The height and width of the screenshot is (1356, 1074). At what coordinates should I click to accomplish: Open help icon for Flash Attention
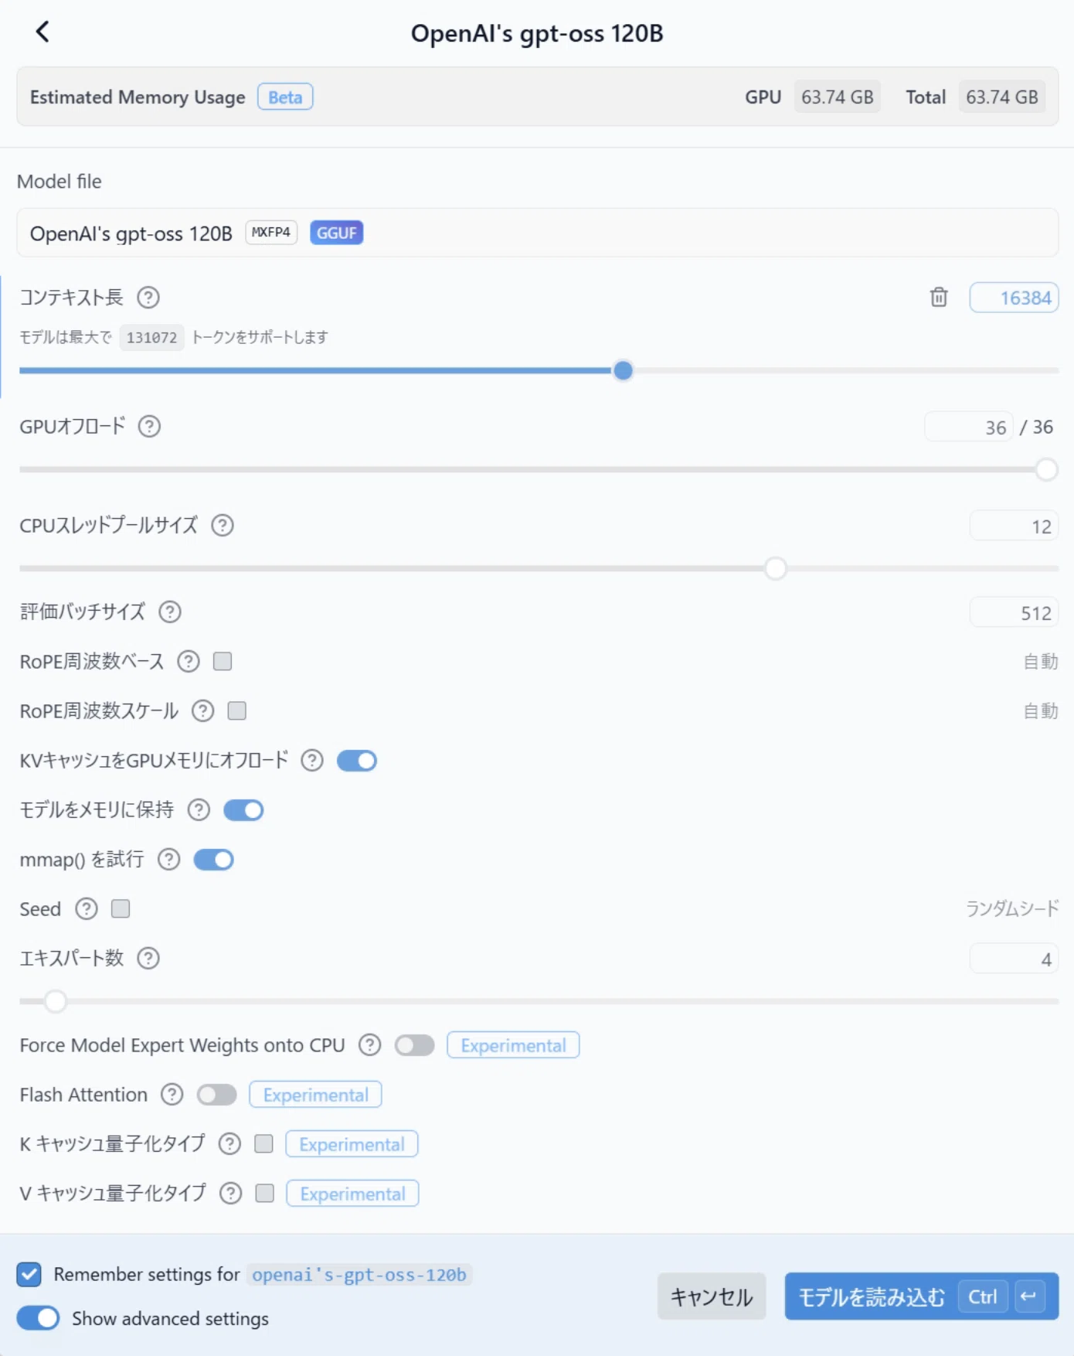click(x=172, y=1094)
